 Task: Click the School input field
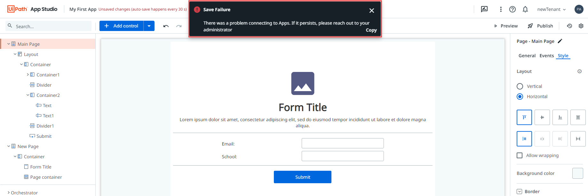(x=343, y=156)
